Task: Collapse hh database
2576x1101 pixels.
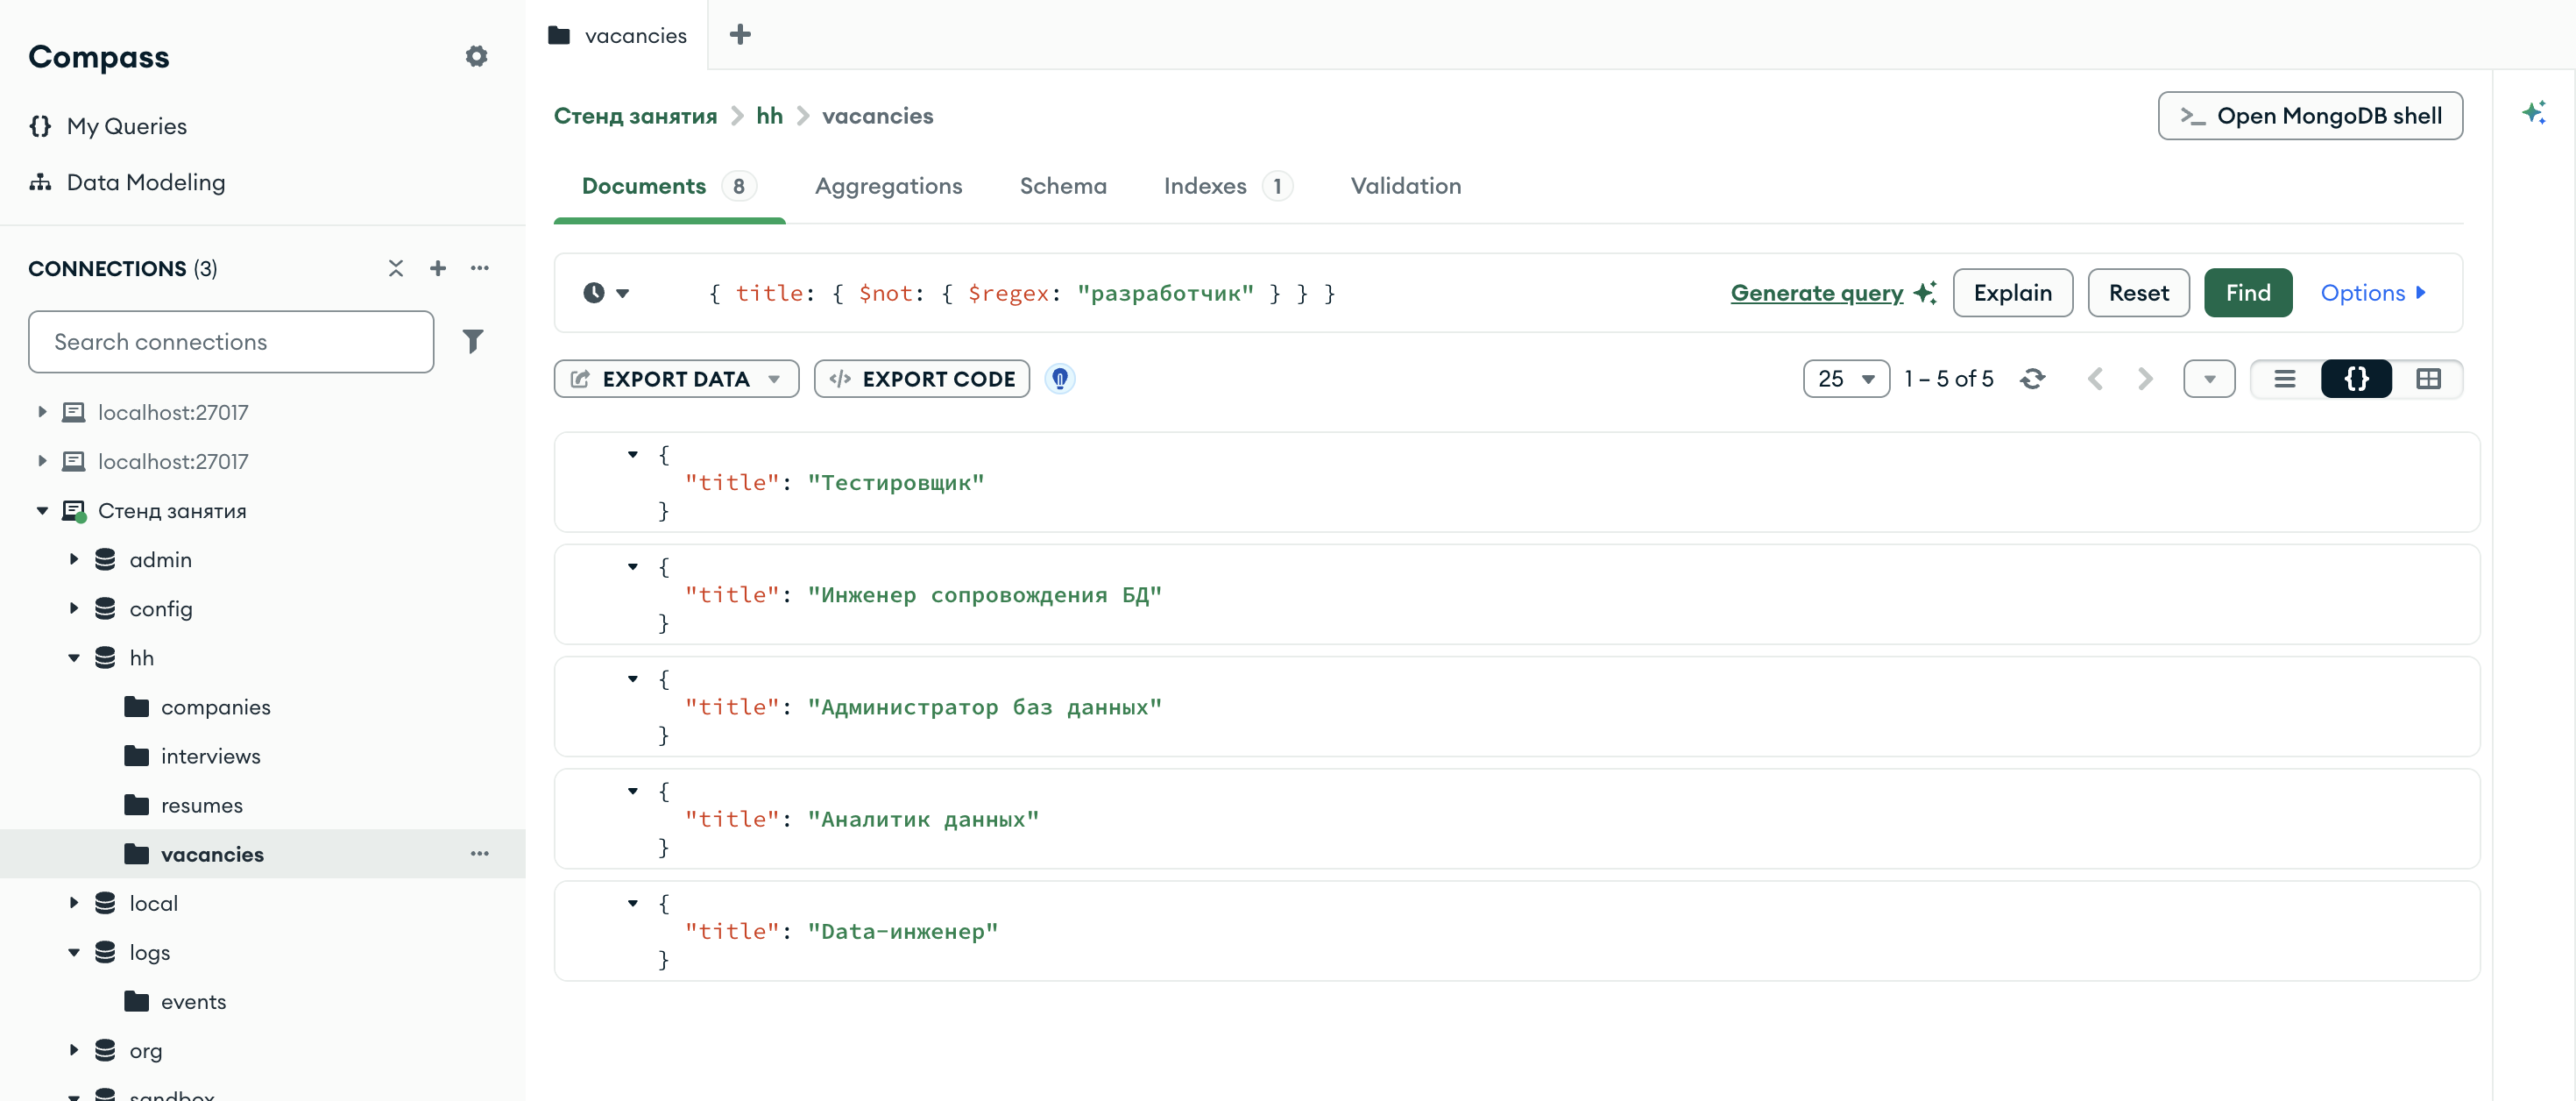Action: (x=74, y=657)
